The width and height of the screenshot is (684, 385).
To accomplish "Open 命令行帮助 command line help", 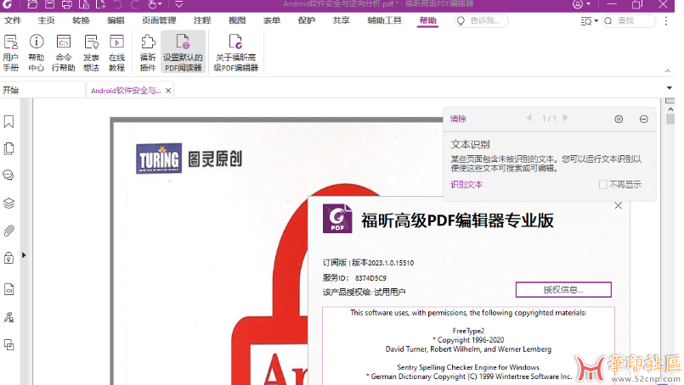I will [64, 53].
